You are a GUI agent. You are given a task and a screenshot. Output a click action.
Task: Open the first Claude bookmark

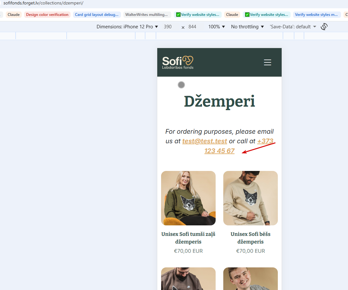coord(13,15)
